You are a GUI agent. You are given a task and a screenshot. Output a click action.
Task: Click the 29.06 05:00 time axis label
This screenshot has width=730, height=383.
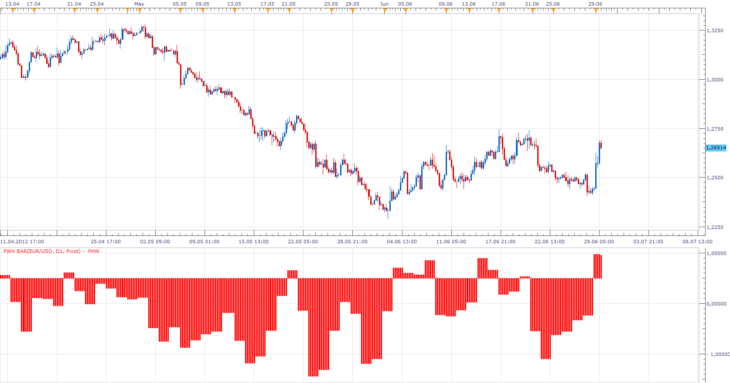click(599, 242)
